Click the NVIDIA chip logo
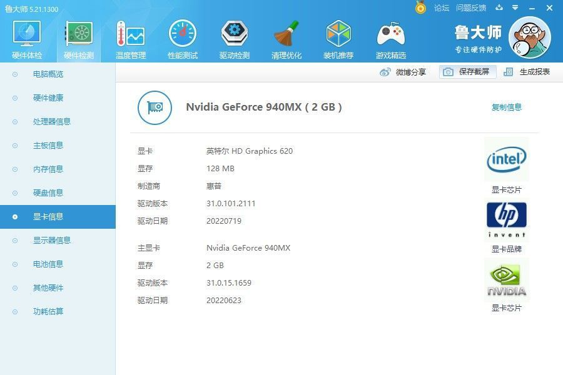The height and width of the screenshot is (375, 563). point(507,280)
